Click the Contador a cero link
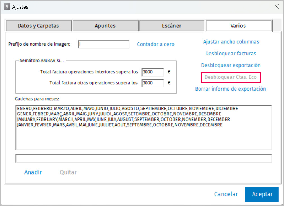 pyautogui.click(x=155, y=44)
